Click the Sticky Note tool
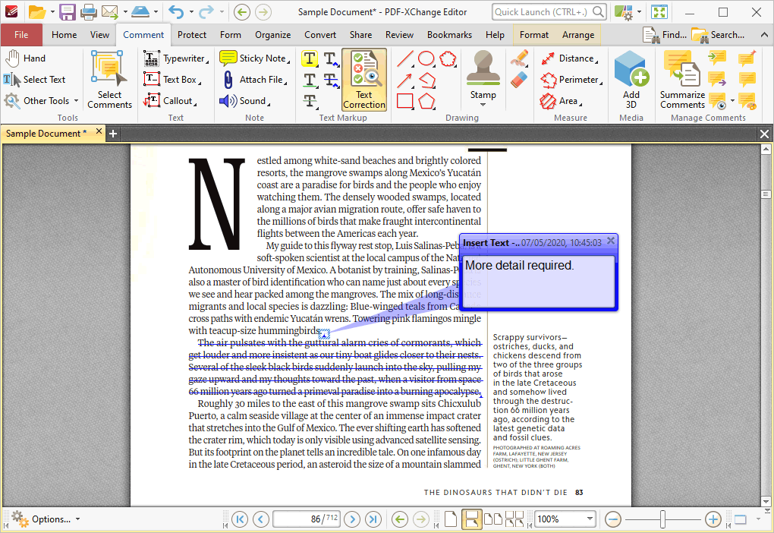 (253, 58)
